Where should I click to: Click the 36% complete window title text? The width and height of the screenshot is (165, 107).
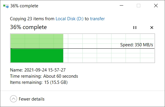point(24,6)
